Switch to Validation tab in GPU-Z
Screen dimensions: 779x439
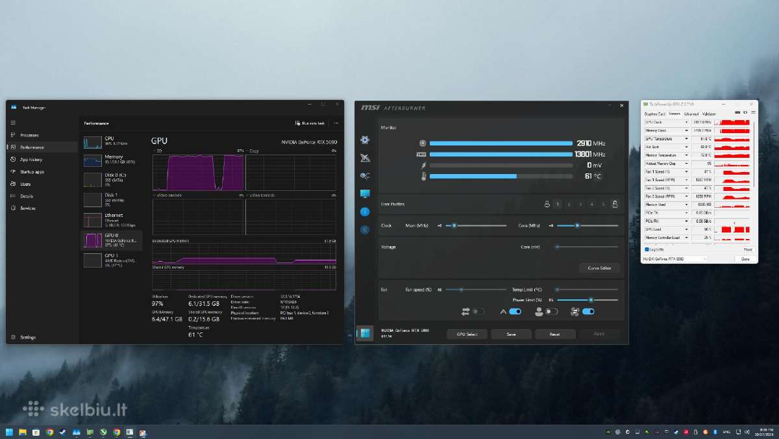709,114
